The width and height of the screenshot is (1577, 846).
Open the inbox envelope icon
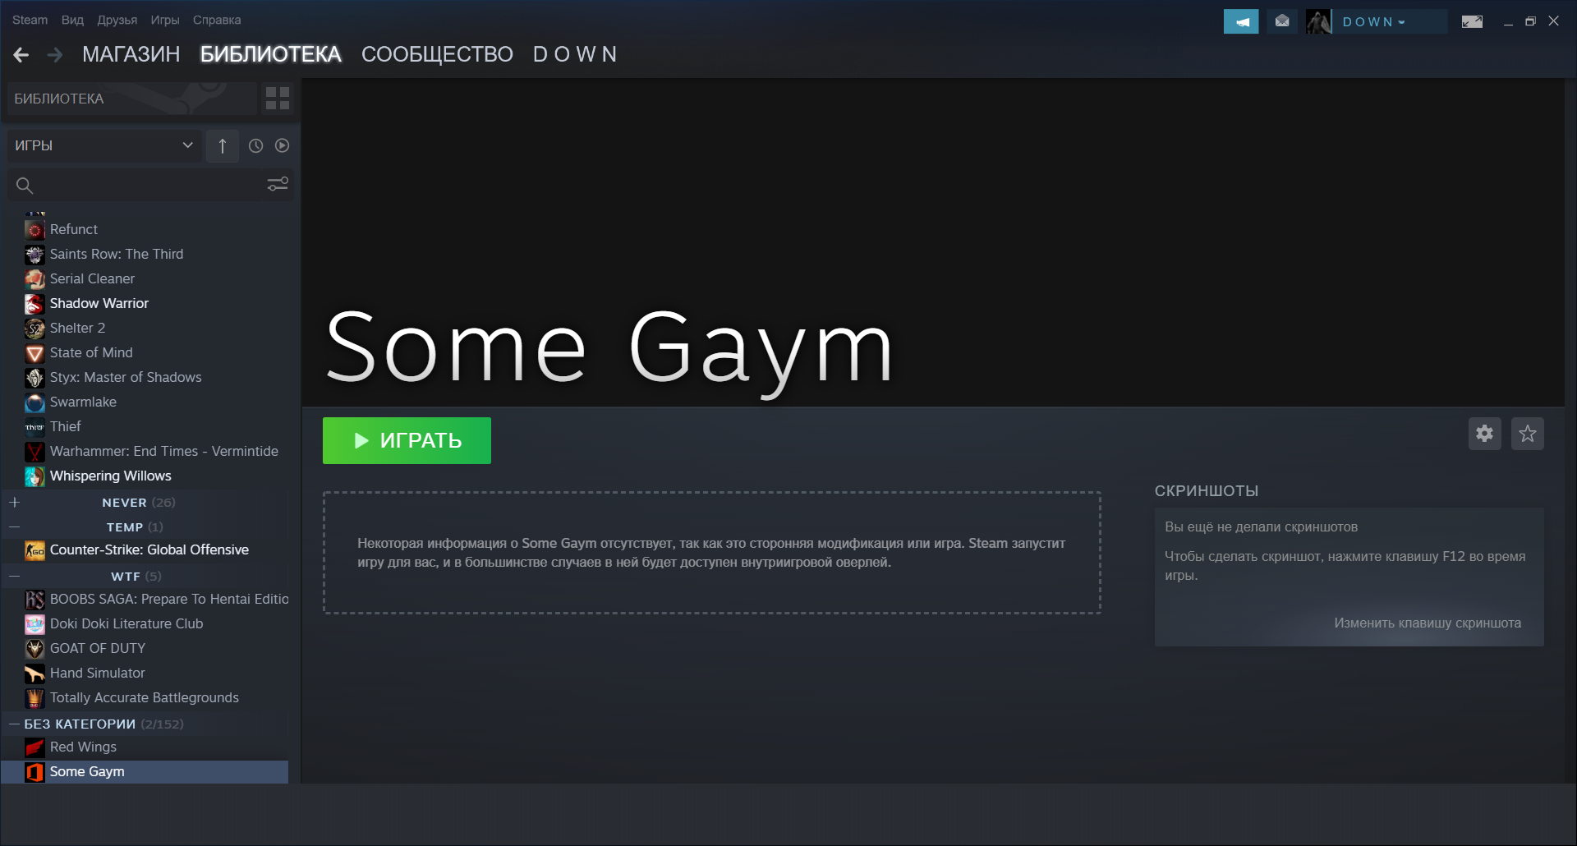click(1282, 21)
